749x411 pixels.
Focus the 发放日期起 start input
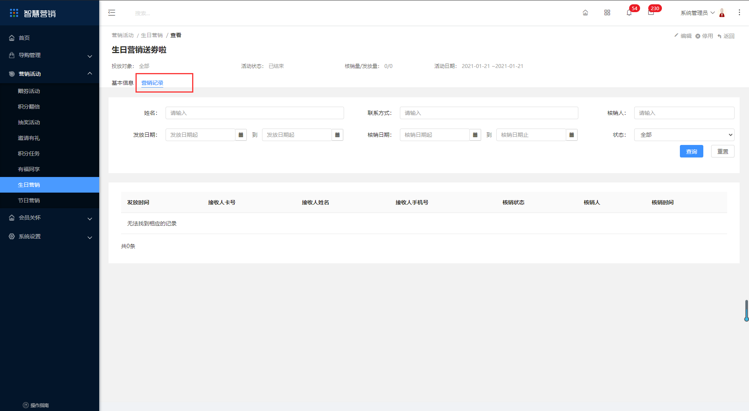pyautogui.click(x=200, y=135)
